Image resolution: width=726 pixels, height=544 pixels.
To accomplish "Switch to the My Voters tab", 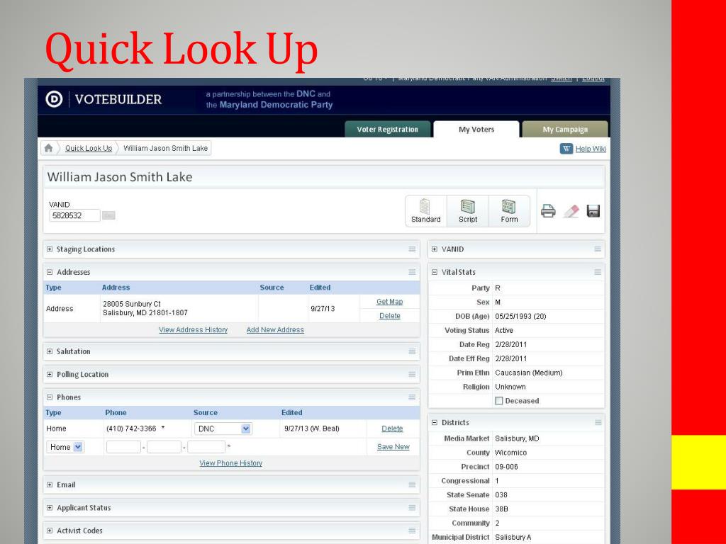I will (476, 130).
